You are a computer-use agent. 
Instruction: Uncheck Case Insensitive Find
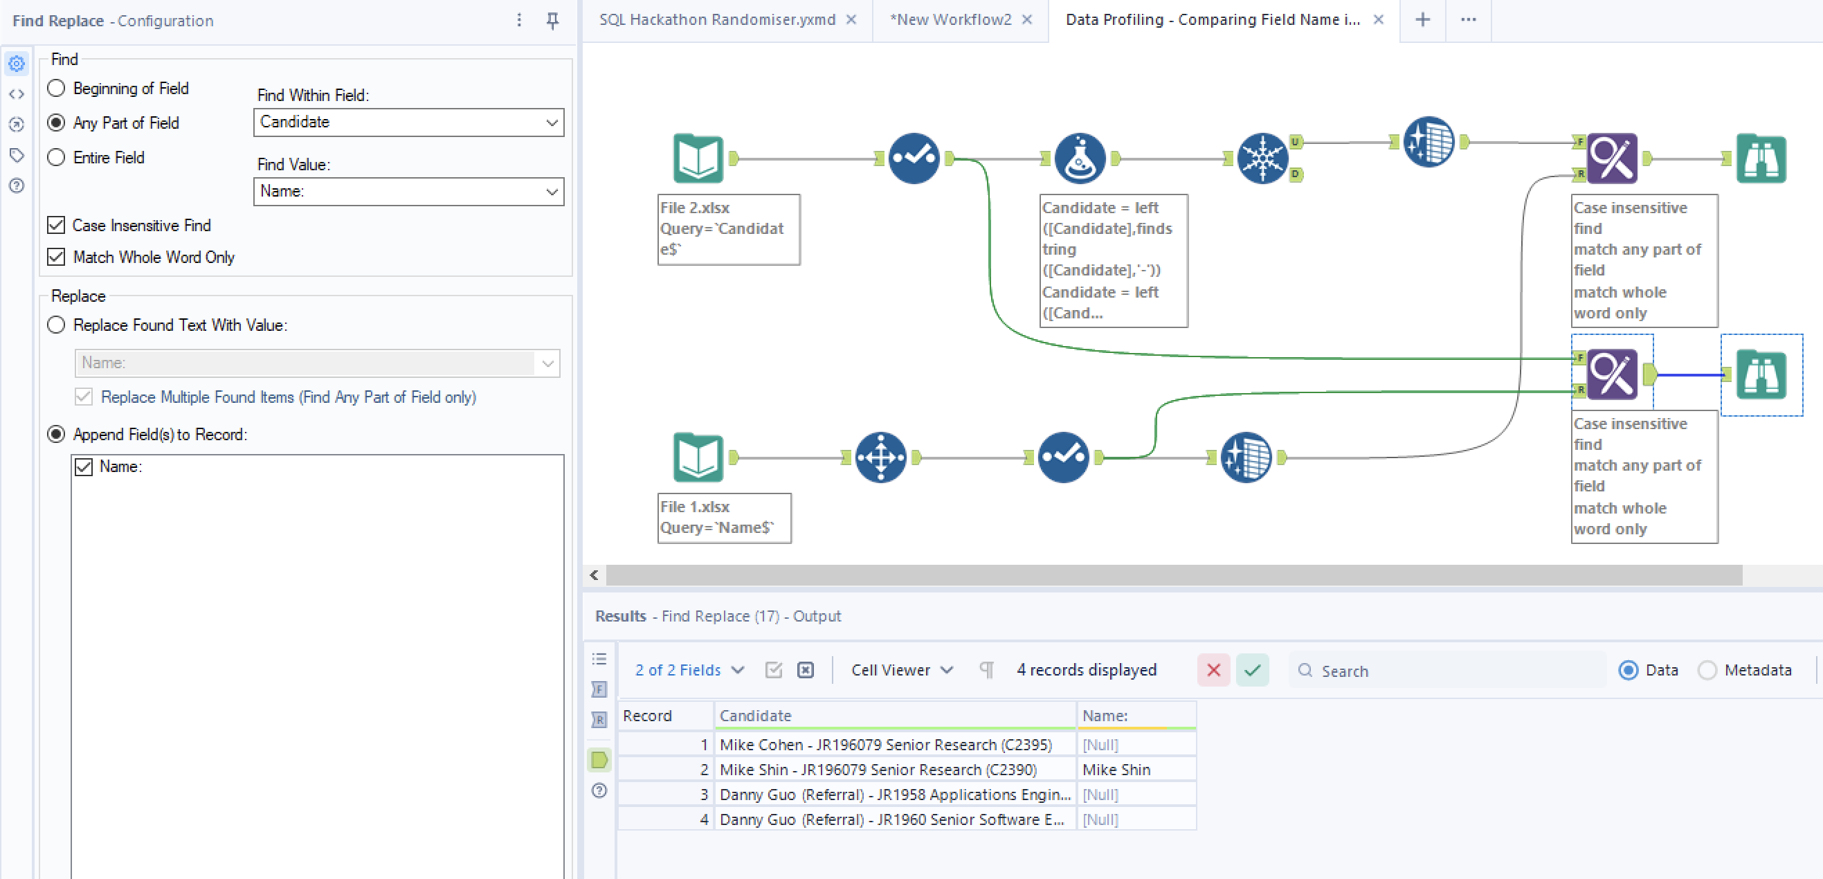click(x=57, y=225)
